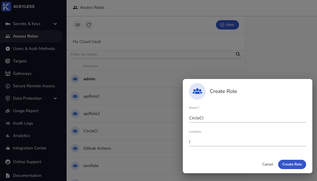Click the Analytics bar chart icon

click(x=8, y=136)
